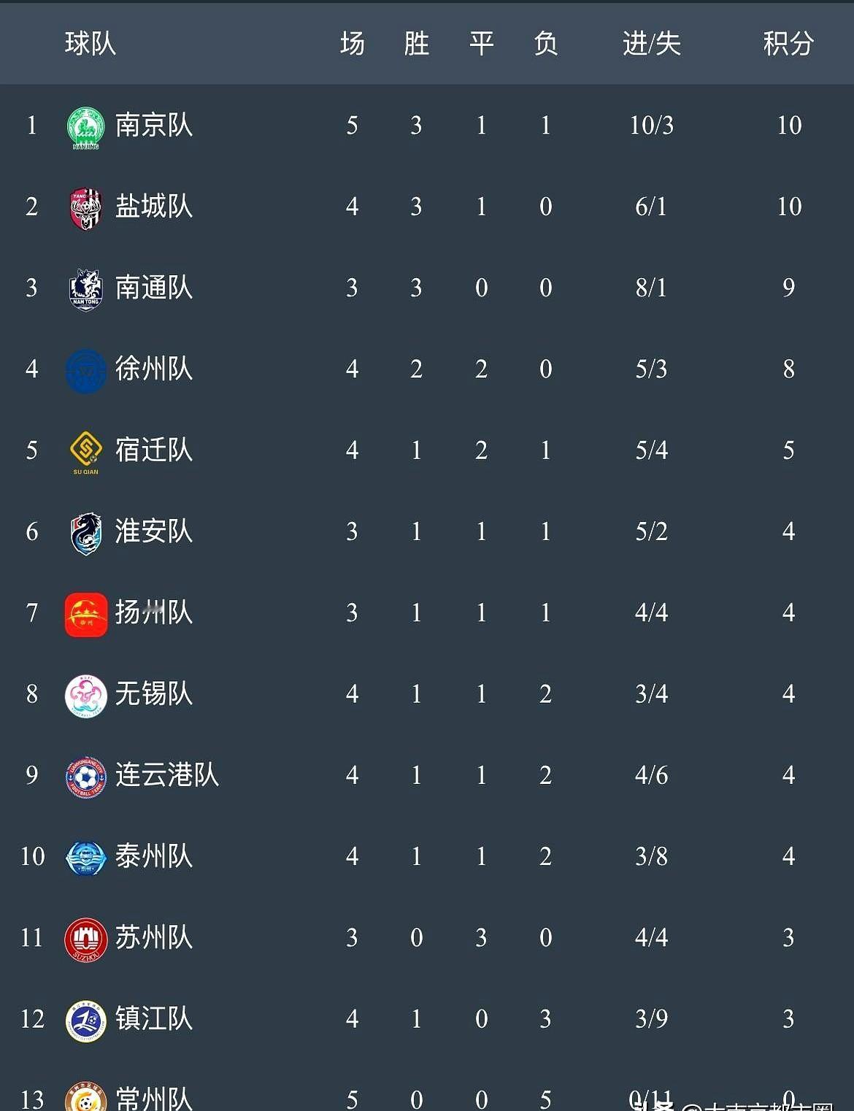This screenshot has width=854, height=1111.
Task: Select the 徐州队 blue badge
Action: click(x=86, y=371)
